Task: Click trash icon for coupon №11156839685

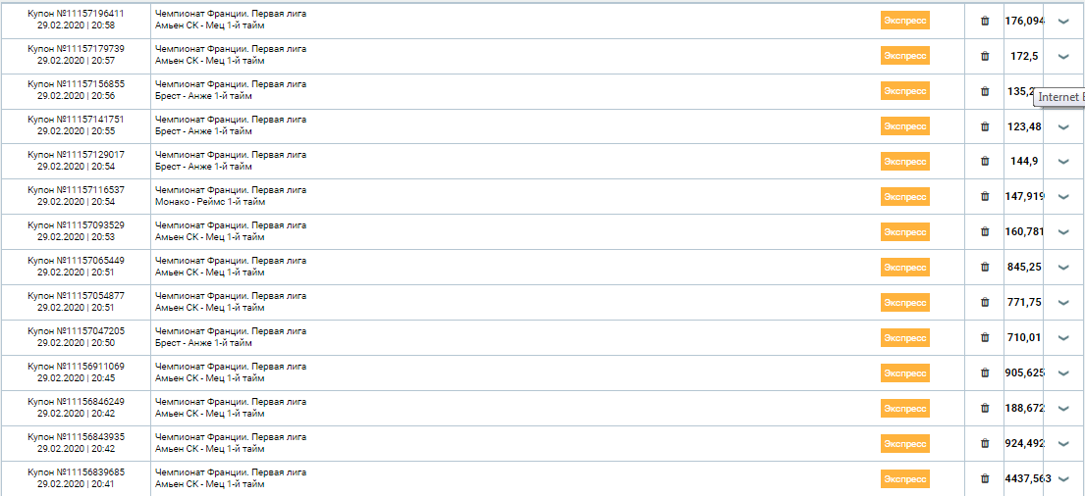Action: coord(985,478)
